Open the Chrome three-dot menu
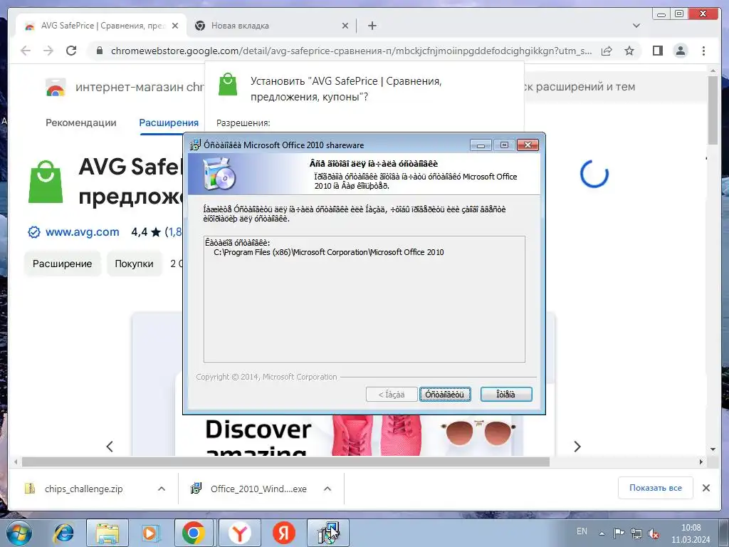The height and width of the screenshot is (547, 729). 703,51
